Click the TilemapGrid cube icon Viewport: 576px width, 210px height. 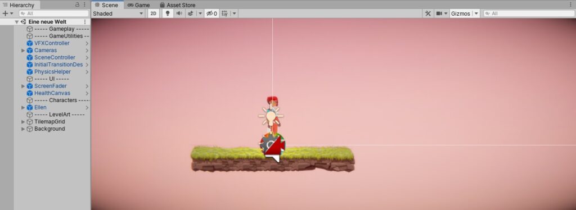[x=30, y=122]
